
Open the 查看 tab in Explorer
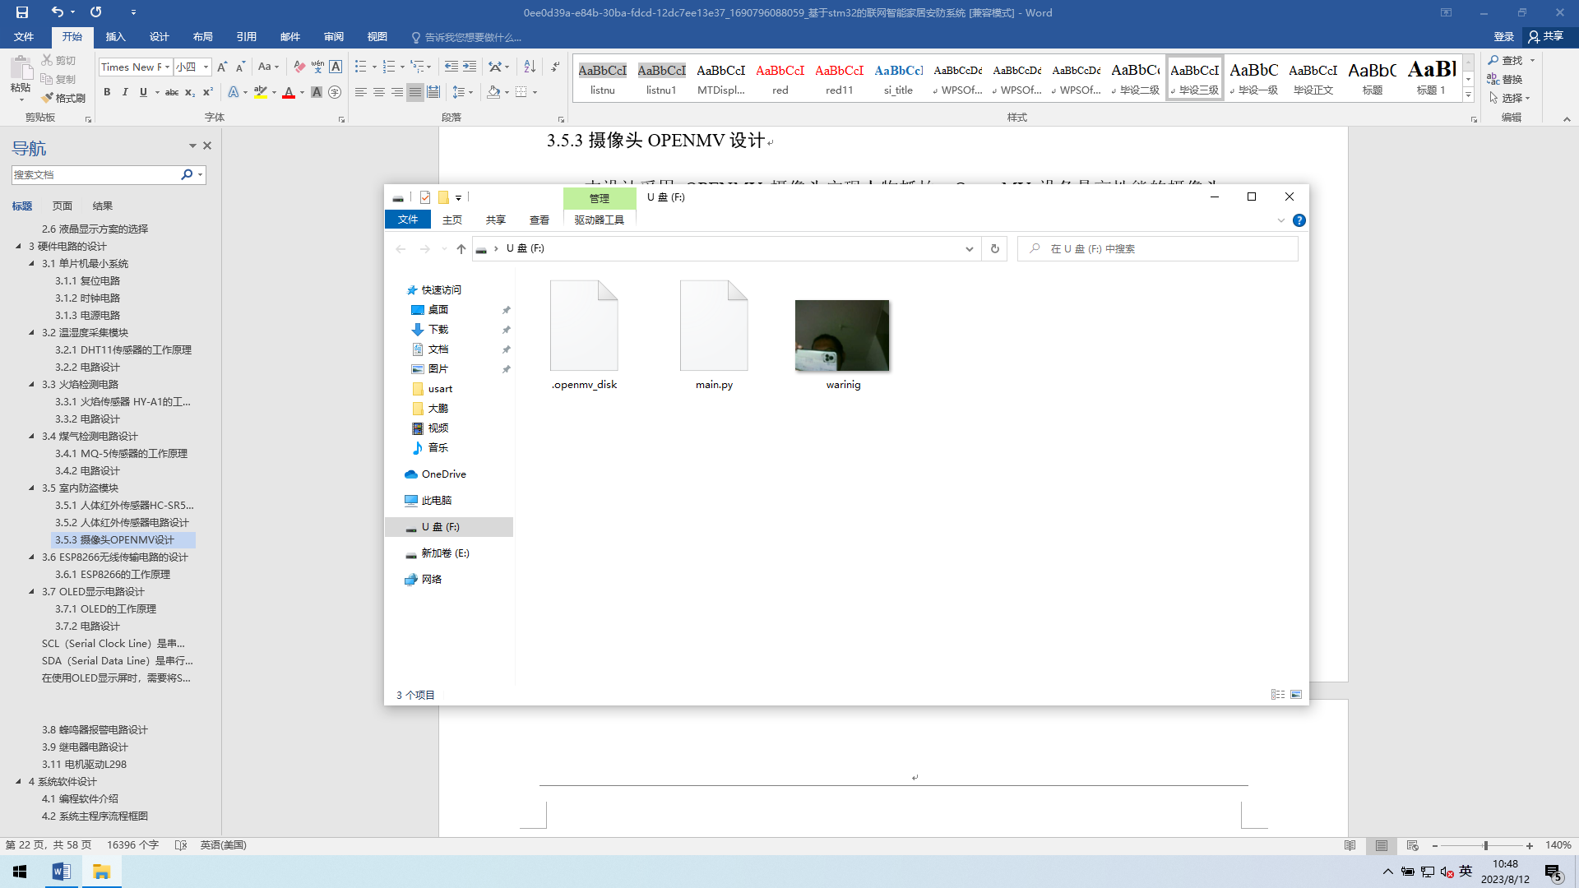(539, 220)
